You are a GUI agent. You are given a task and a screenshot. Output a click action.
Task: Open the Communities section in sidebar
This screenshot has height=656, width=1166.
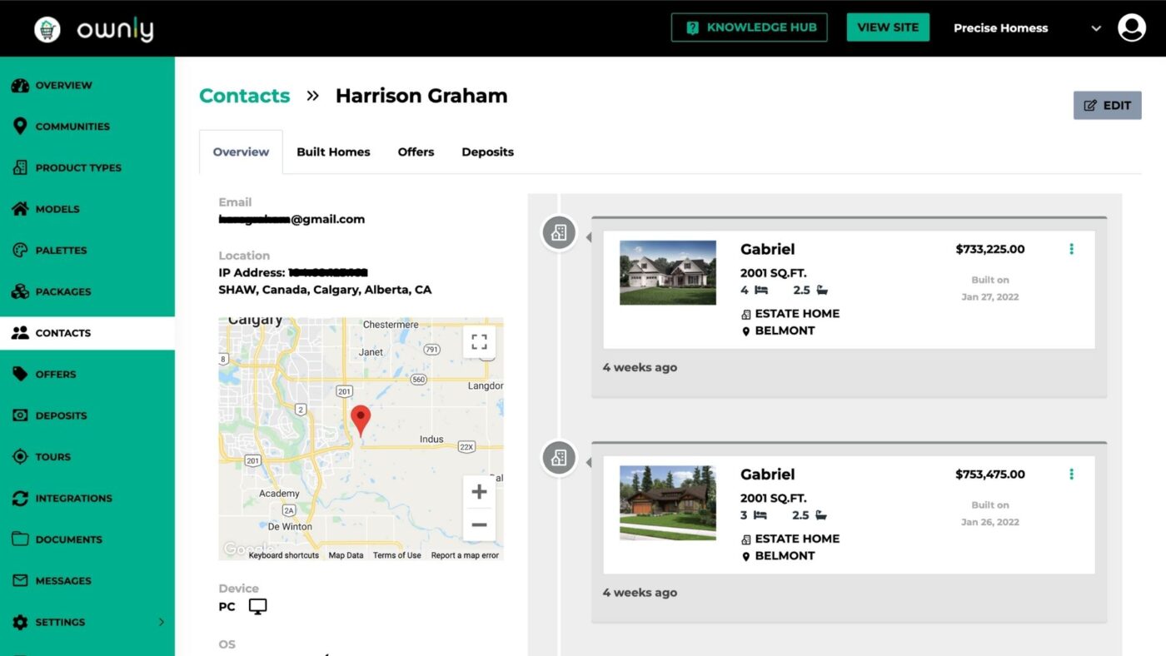[x=72, y=126]
